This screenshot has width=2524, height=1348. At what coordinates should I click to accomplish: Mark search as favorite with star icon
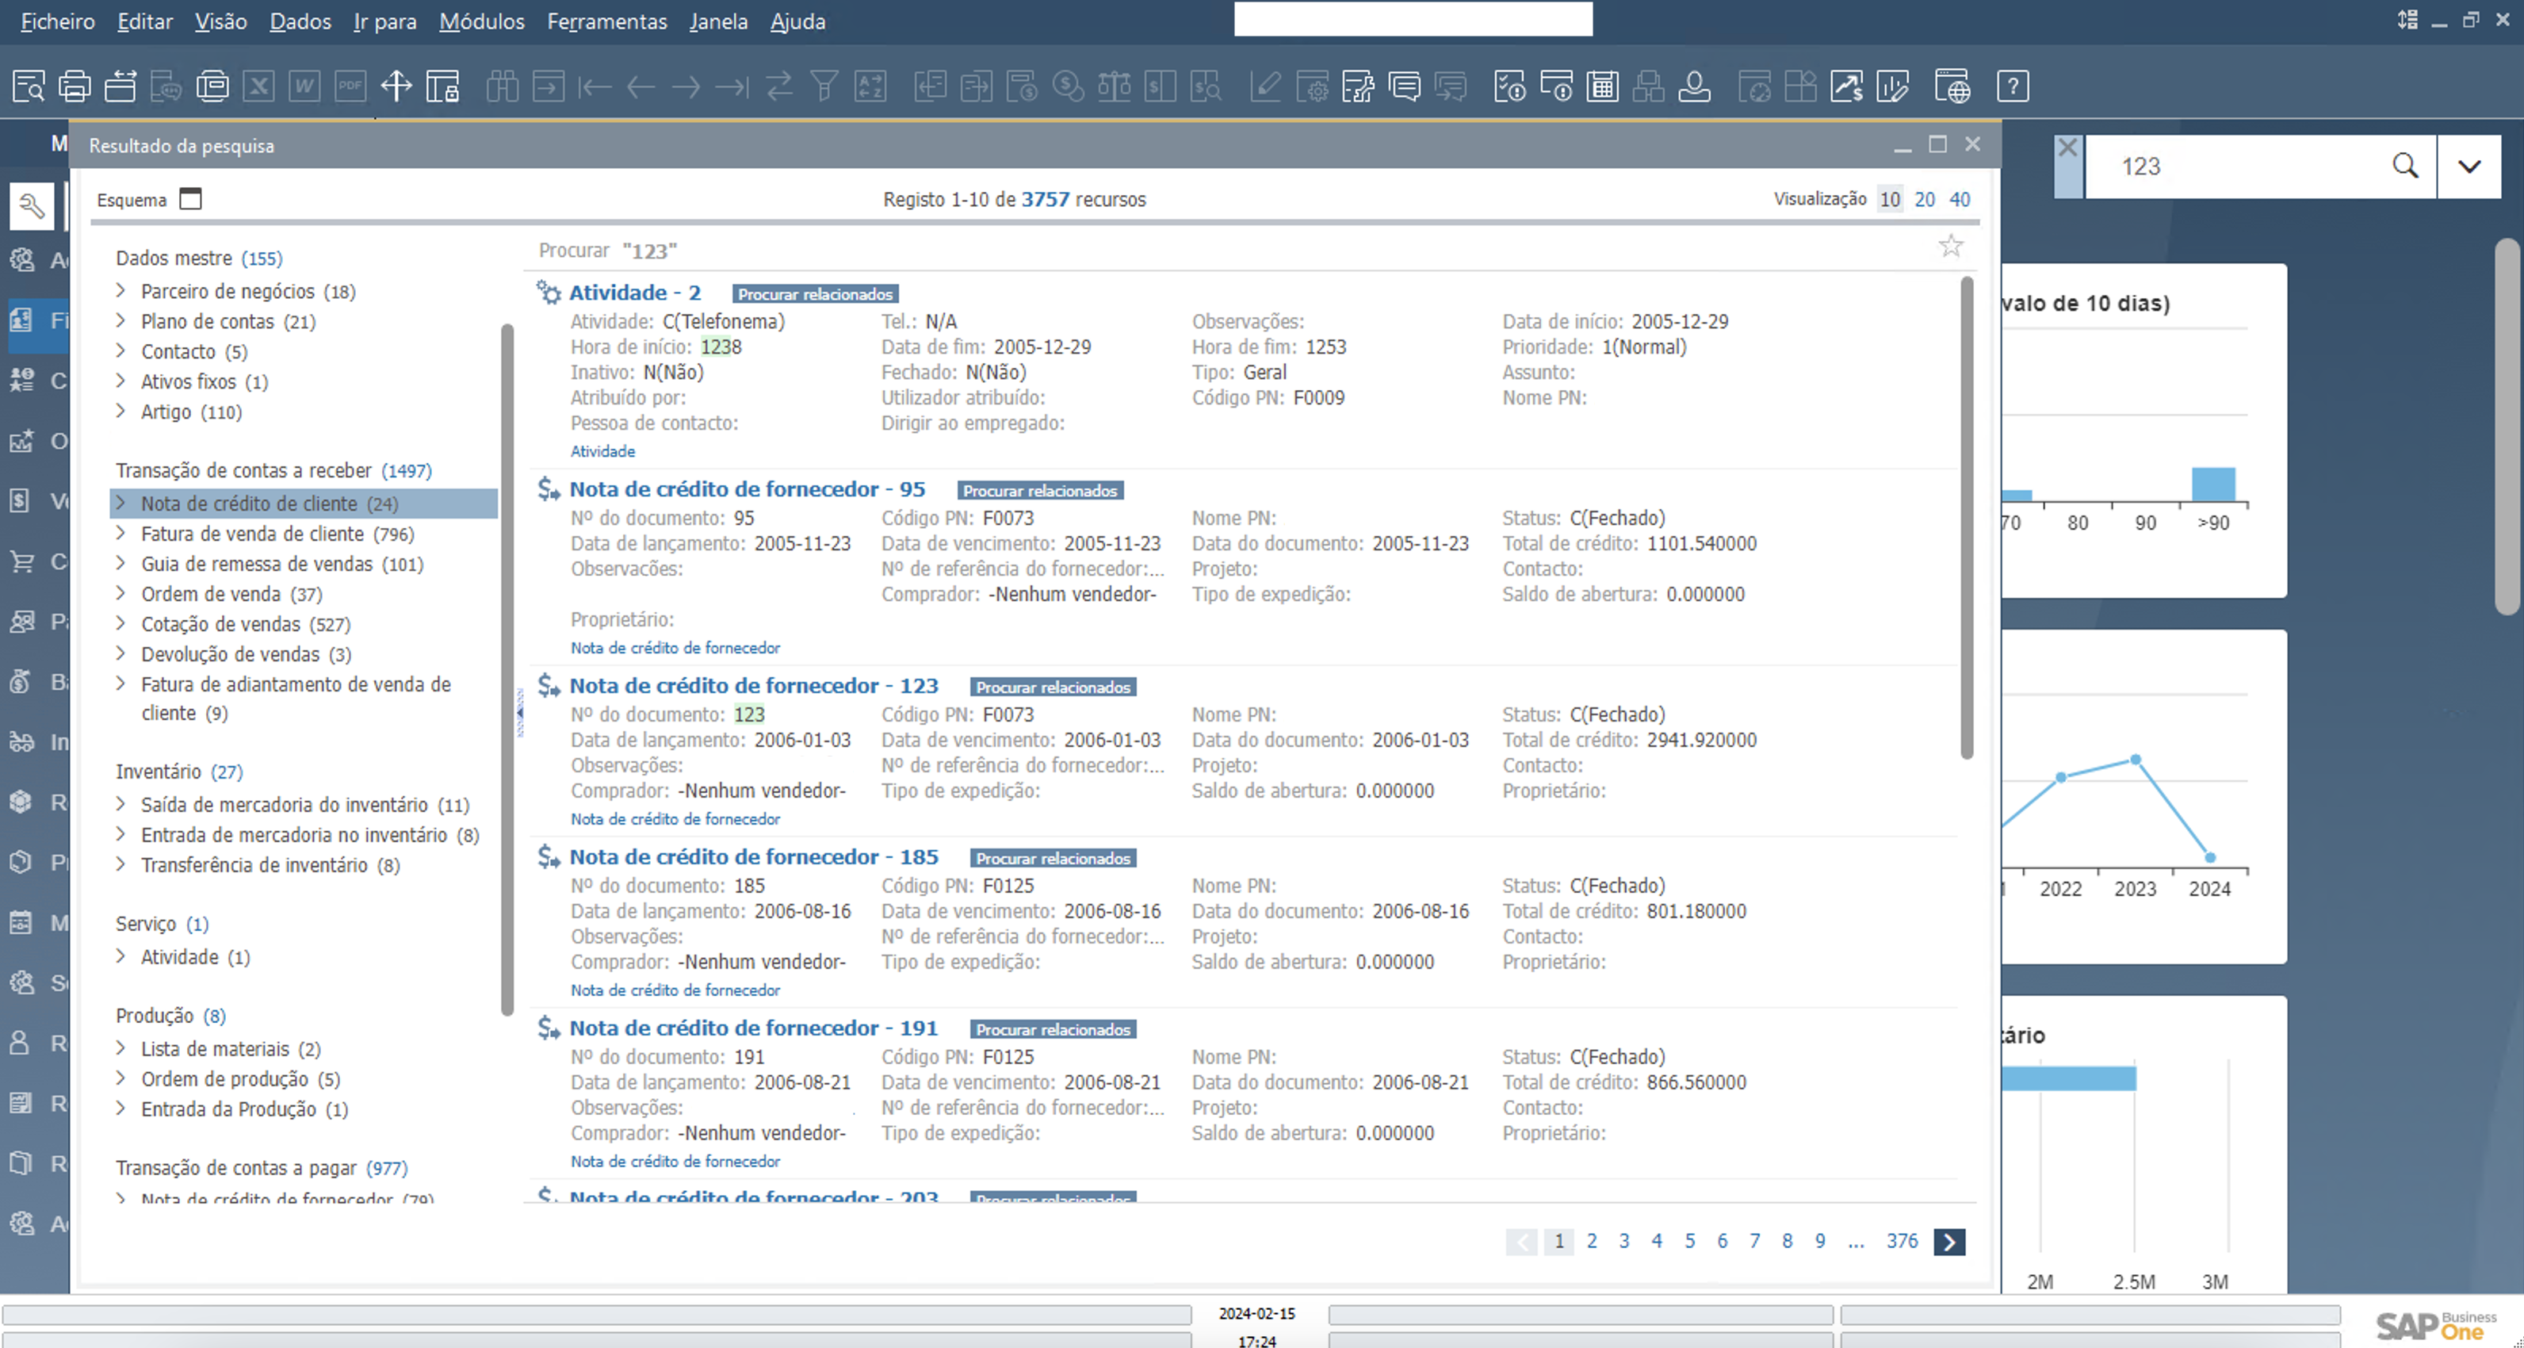[1950, 246]
